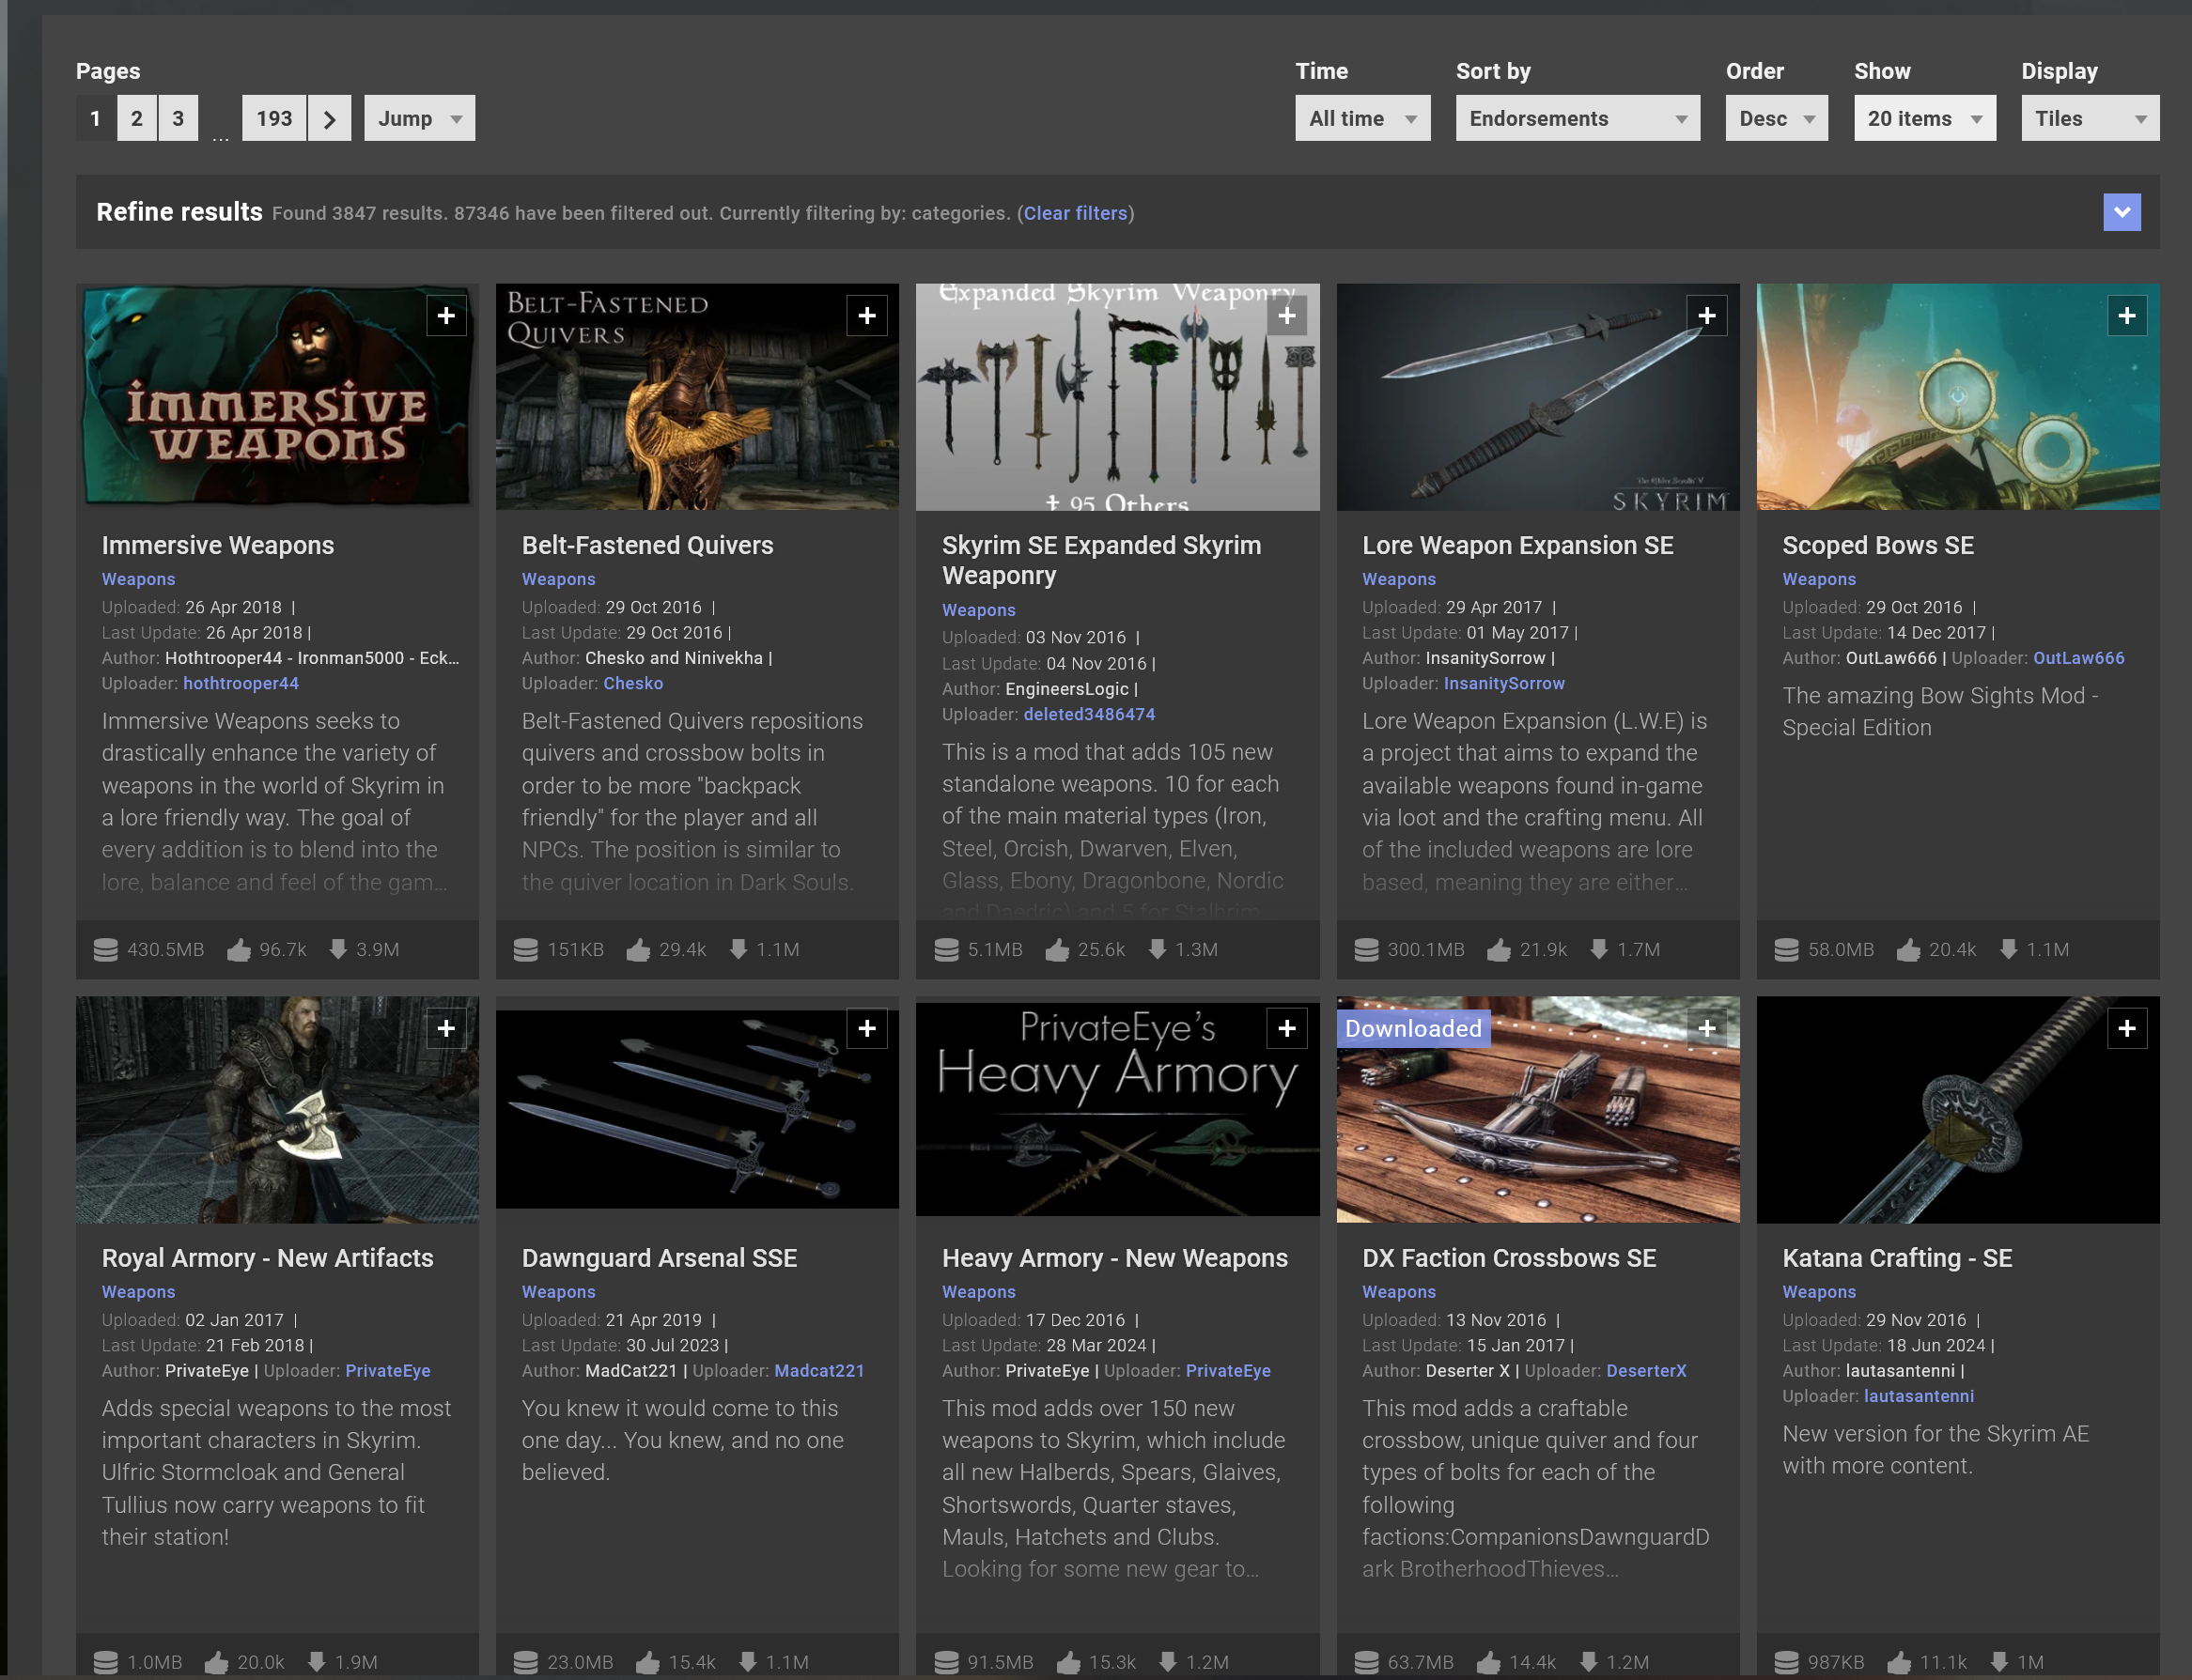Open the Order Desc dropdown
Viewport: 2192px width, 1680px height.
1776,119
